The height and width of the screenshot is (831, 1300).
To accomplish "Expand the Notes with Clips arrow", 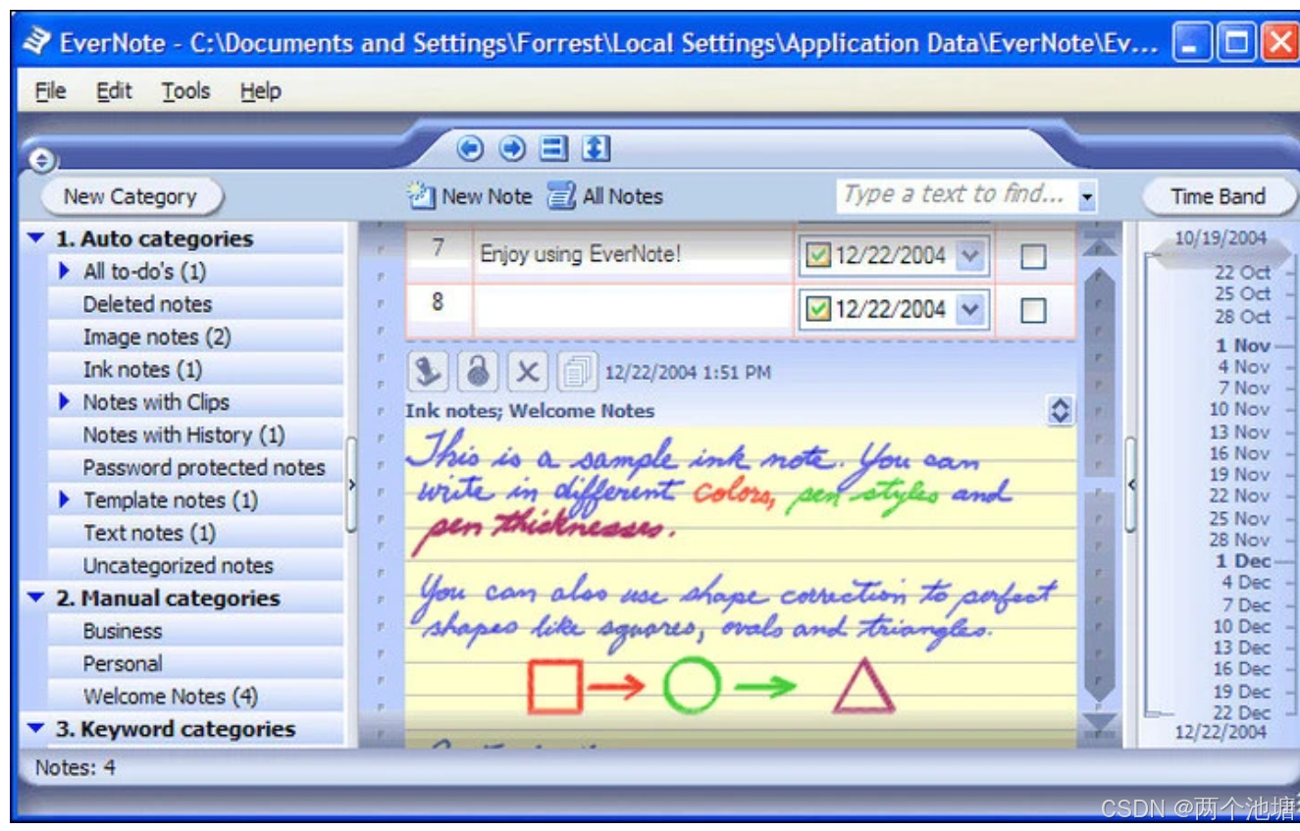I will coord(65,401).
